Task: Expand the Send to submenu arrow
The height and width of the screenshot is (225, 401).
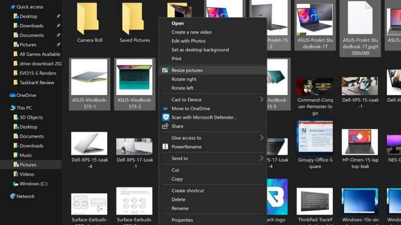Action: point(262,158)
